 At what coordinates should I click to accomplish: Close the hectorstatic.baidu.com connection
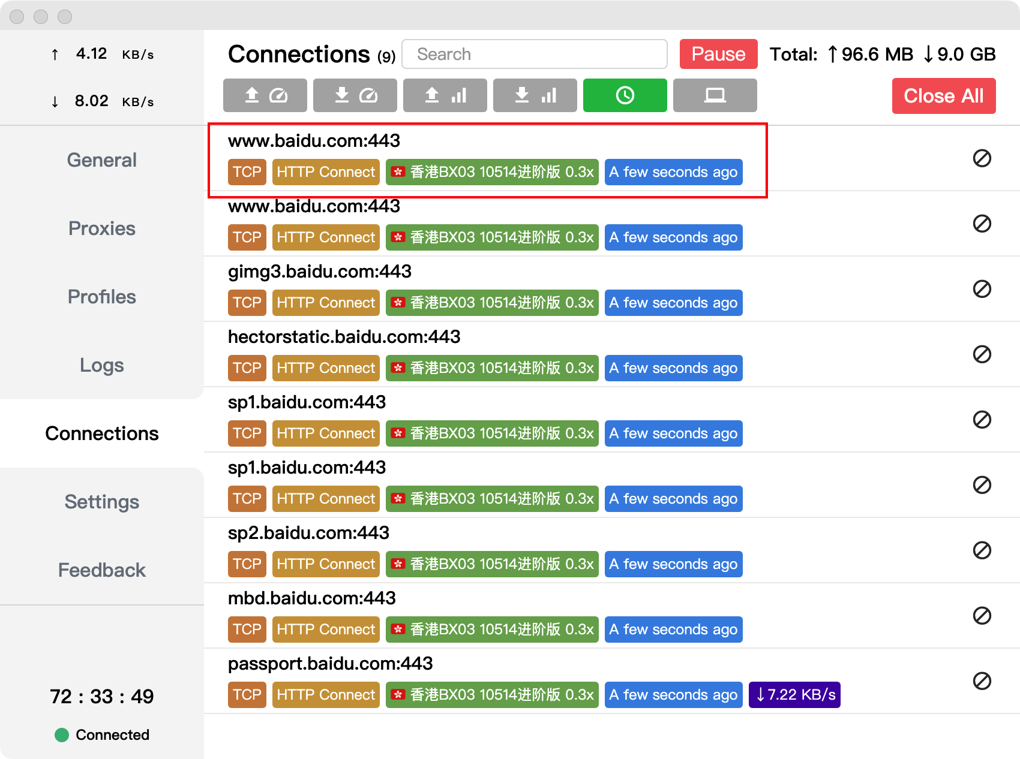point(982,354)
